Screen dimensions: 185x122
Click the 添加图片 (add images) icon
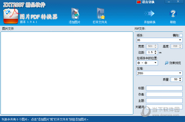coord(75,14)
